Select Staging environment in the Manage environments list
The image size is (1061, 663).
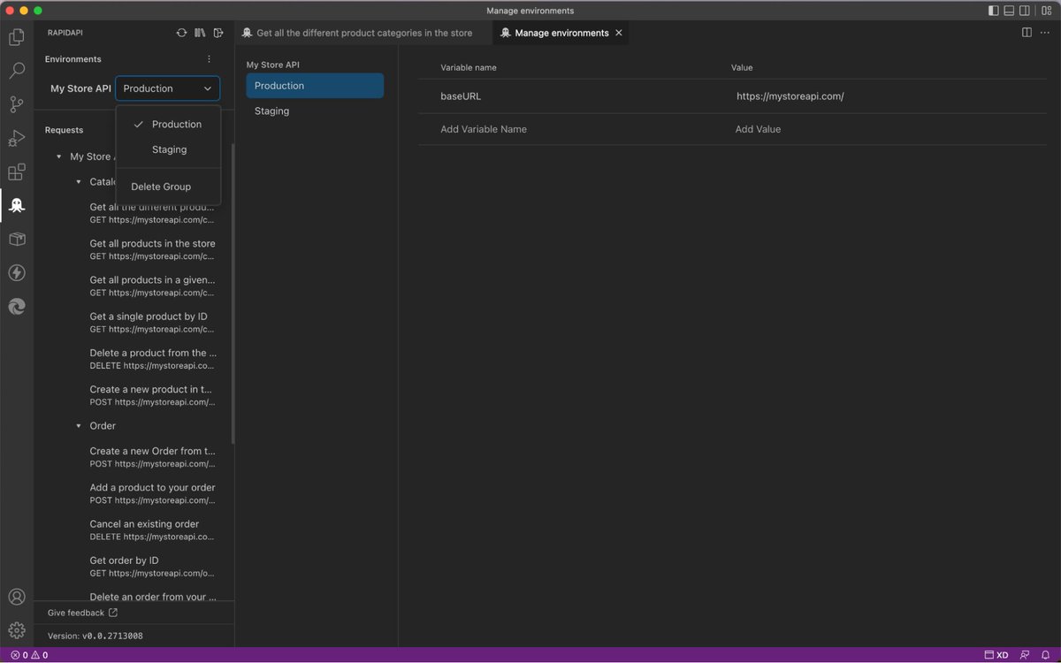pos(271,110)
